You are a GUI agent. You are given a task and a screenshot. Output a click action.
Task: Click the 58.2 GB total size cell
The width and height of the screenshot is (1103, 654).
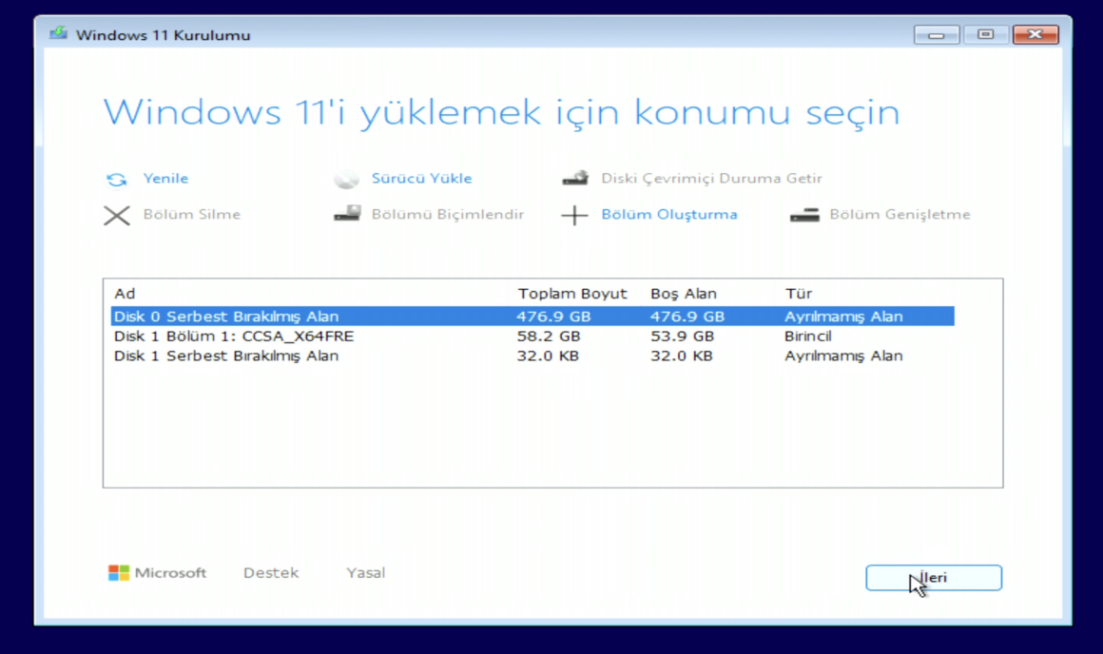click(549, 337)
